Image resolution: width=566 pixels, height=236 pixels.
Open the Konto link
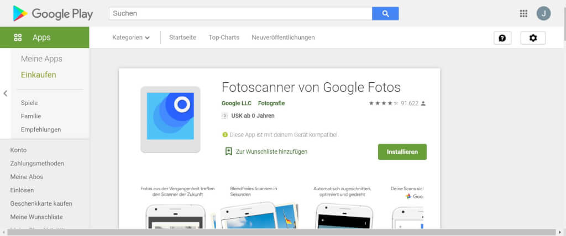coord(18,150)
